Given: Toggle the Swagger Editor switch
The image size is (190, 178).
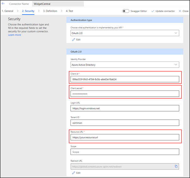Looking at the screenshot, I should (x=126, y=11).
